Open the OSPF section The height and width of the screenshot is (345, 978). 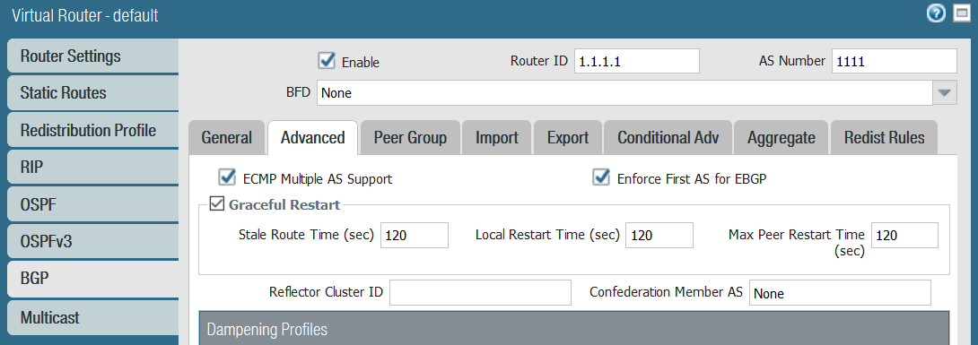coord(93,205)
